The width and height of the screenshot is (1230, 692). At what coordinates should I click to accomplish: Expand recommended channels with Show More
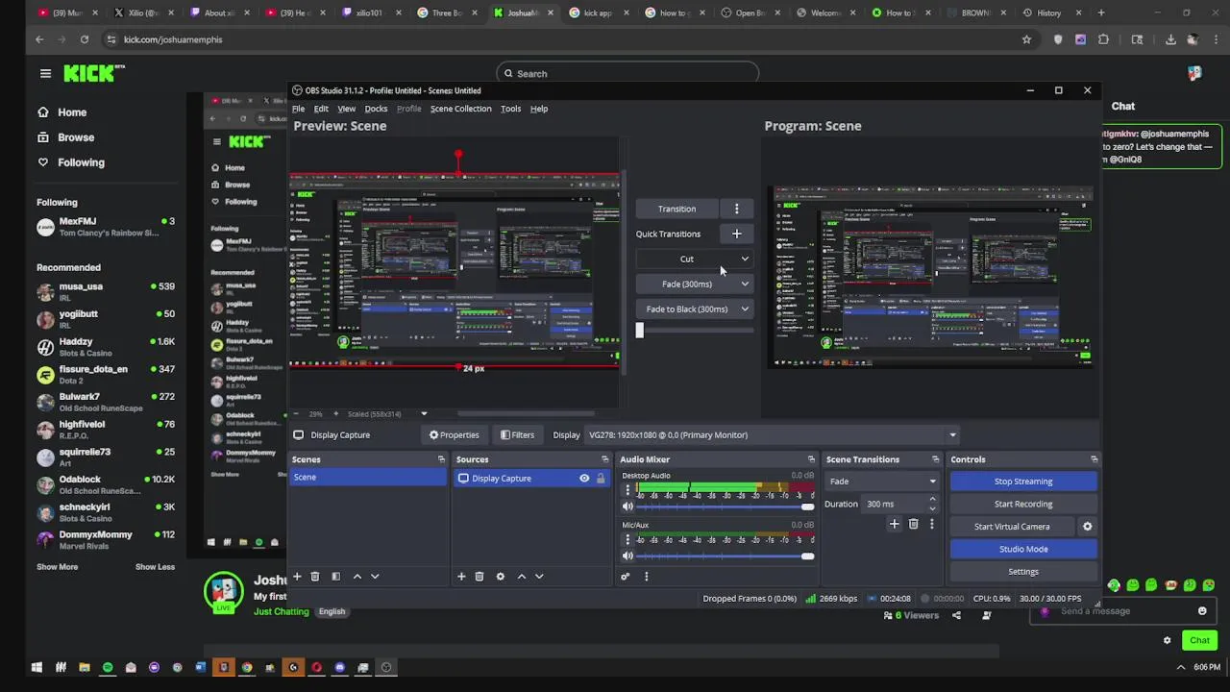tap(57, 567)
